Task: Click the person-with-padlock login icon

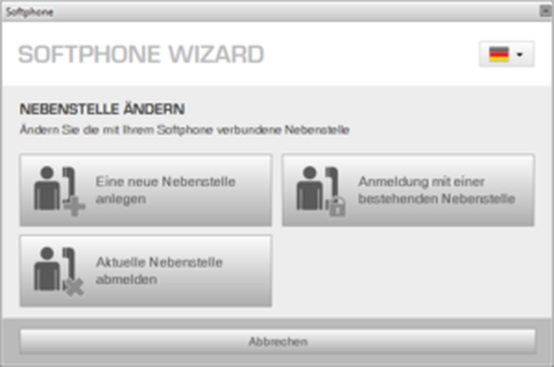Action: pos(321,191)
